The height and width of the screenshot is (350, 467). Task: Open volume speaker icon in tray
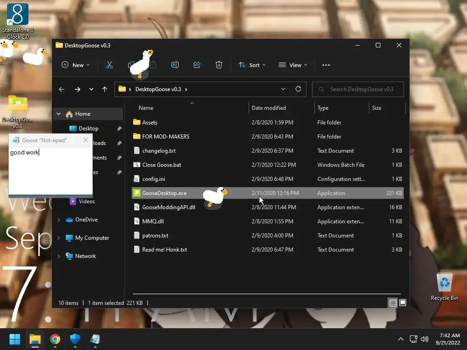[425, 339]
